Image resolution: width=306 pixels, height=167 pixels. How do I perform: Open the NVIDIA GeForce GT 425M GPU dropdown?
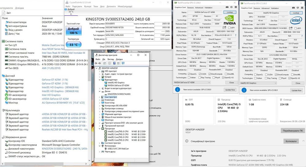[x=192, y=82]
